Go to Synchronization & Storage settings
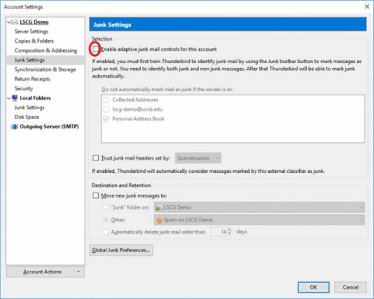 pyautogui.click(x=45, y=69)
